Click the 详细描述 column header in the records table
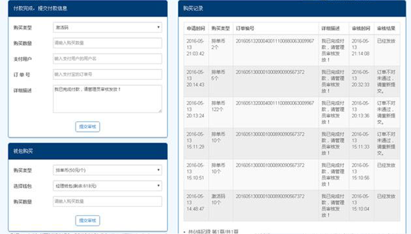The width and height of the screenshot is (411, 234). tap(330, 28)
